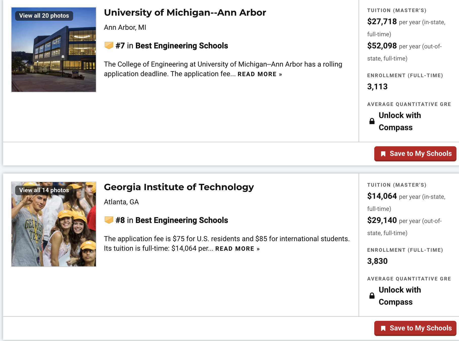459x341 pixels.
Task: Click bookmark icon on Georgia Tech's Save button
Action: point(383,328)
